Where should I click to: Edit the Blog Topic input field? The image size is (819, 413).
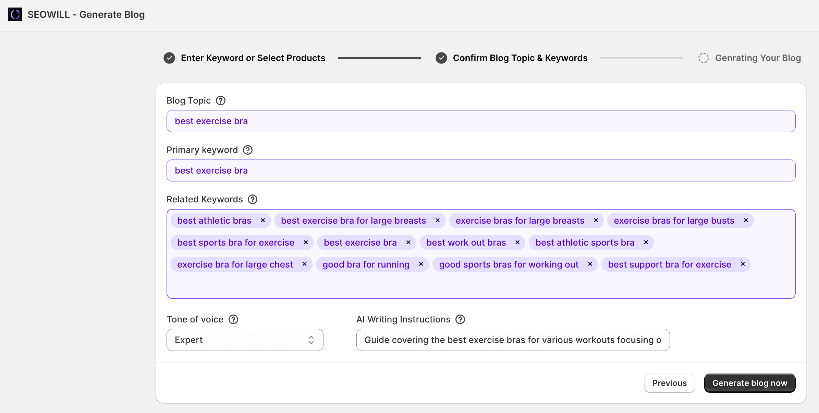(480, 121)
